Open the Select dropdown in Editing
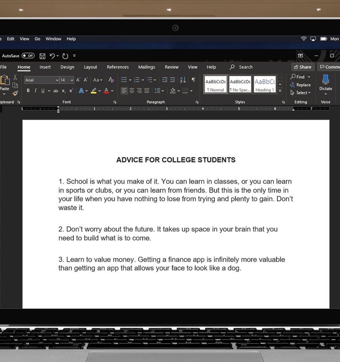Screen dimensions: 340x362 [300, 93]
